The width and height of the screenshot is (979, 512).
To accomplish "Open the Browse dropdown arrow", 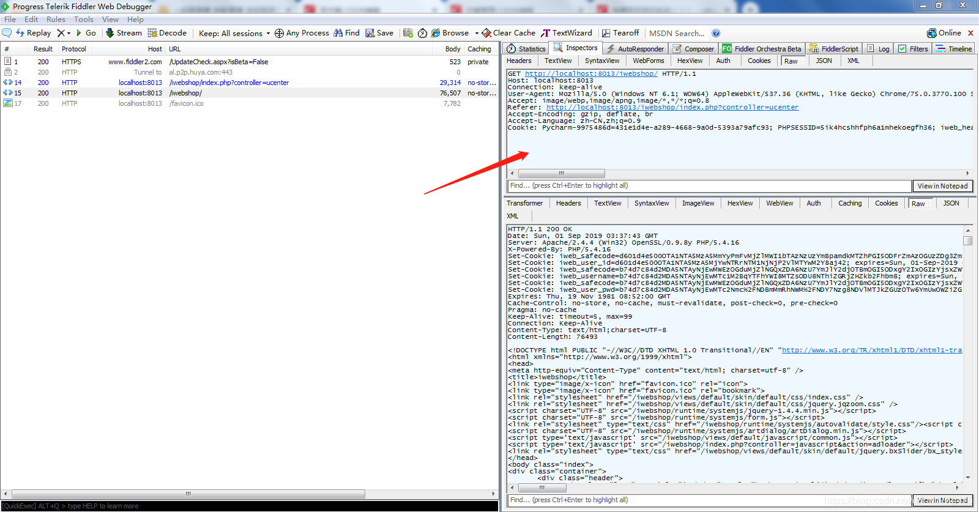I will click(477, 34).
